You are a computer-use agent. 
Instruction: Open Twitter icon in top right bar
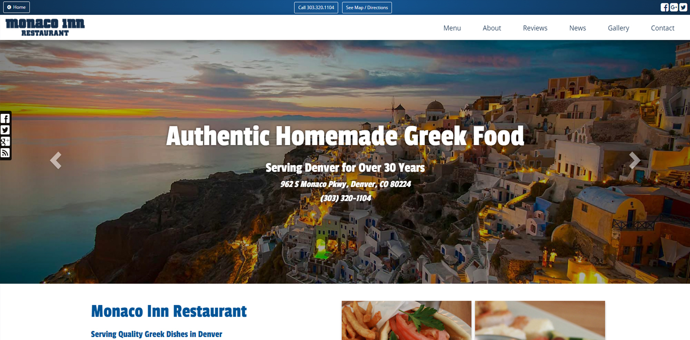(683, 7)
